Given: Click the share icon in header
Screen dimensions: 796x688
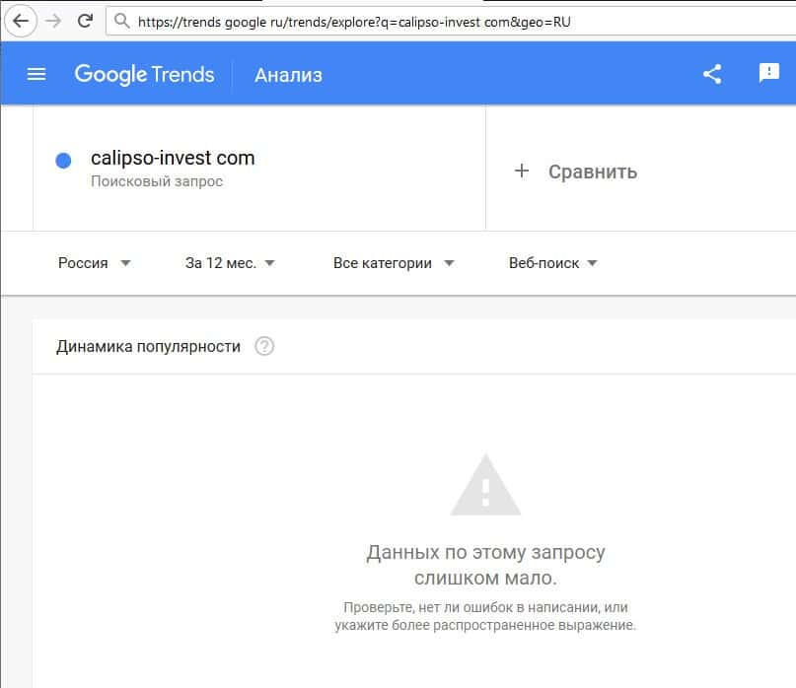Looking at the screenshot, I should coord(712,74).
